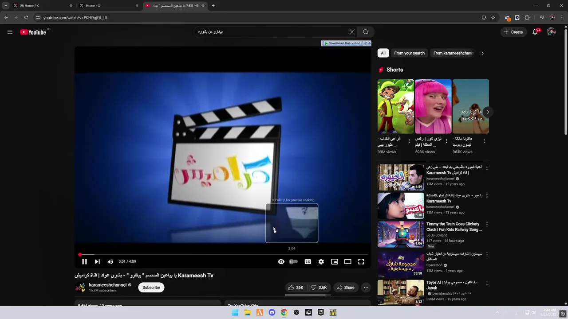Open the YouTube guide hamburger menu
The width and height of the screenshot is (568, 319).
click(x=10, y=32)
